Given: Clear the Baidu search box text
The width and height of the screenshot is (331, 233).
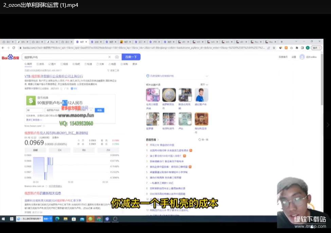Looking at the screenshot, I should [x=109, y=57].
